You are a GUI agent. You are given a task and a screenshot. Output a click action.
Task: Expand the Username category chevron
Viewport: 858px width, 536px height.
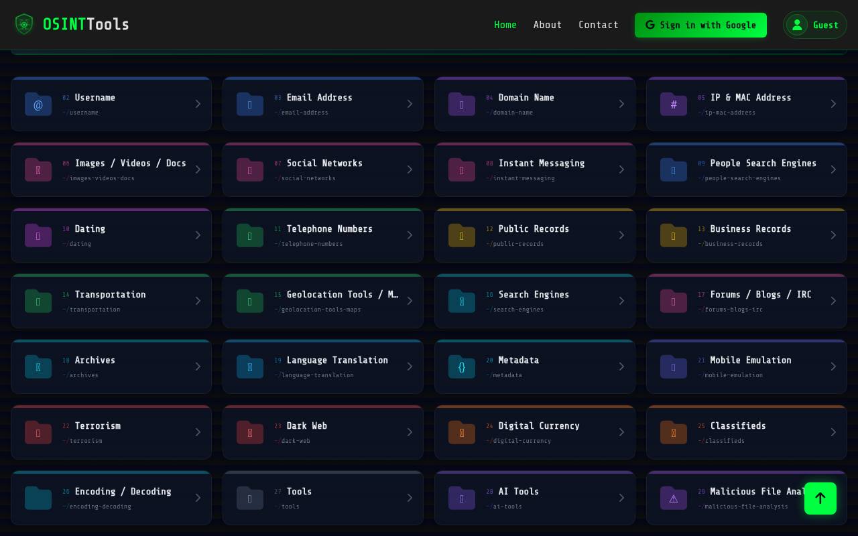[198, 104]
